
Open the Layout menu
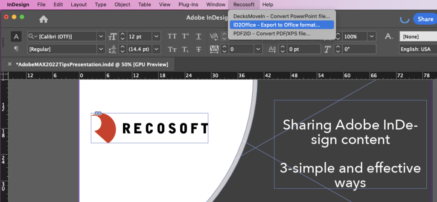pos(79,4)
